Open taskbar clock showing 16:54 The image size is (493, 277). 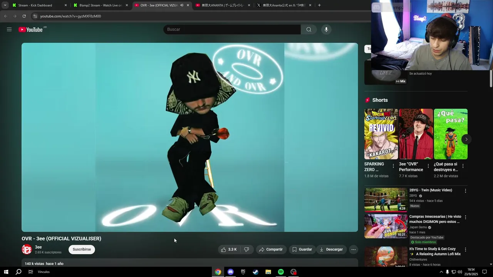tap(471, 272)
